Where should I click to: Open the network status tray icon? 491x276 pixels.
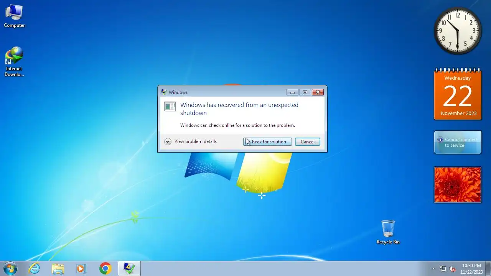tap(443, 269)
